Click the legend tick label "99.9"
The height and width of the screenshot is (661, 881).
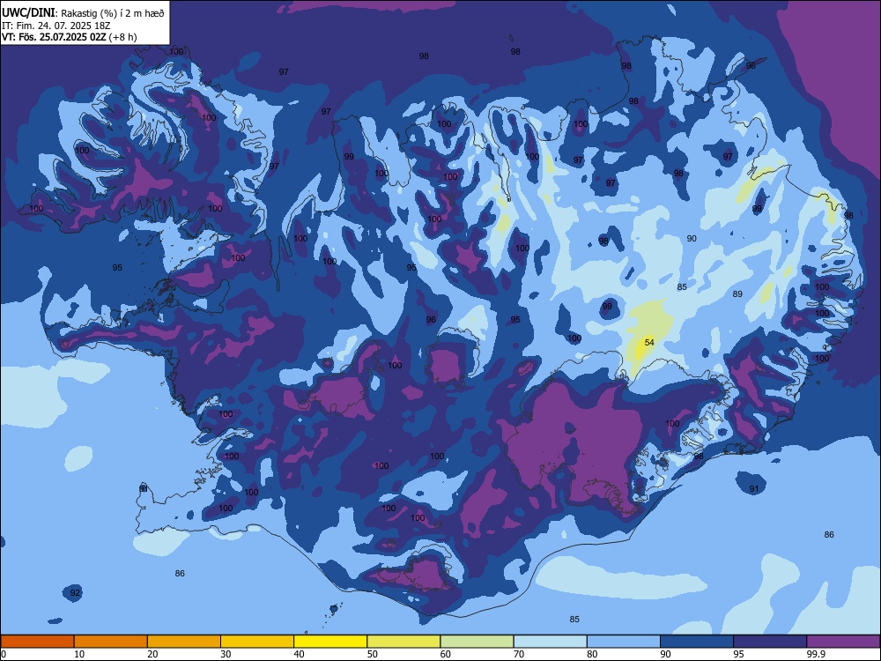point(815,654)
